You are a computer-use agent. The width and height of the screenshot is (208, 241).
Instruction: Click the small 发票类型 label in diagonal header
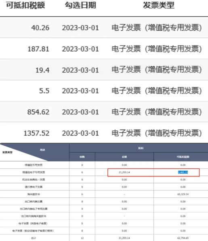tap(7, 152)
